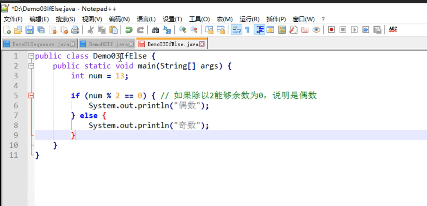This screenshot has width=427, height=206.
Task: Close the Demo02If.java tab
Action: click(131, 44)
